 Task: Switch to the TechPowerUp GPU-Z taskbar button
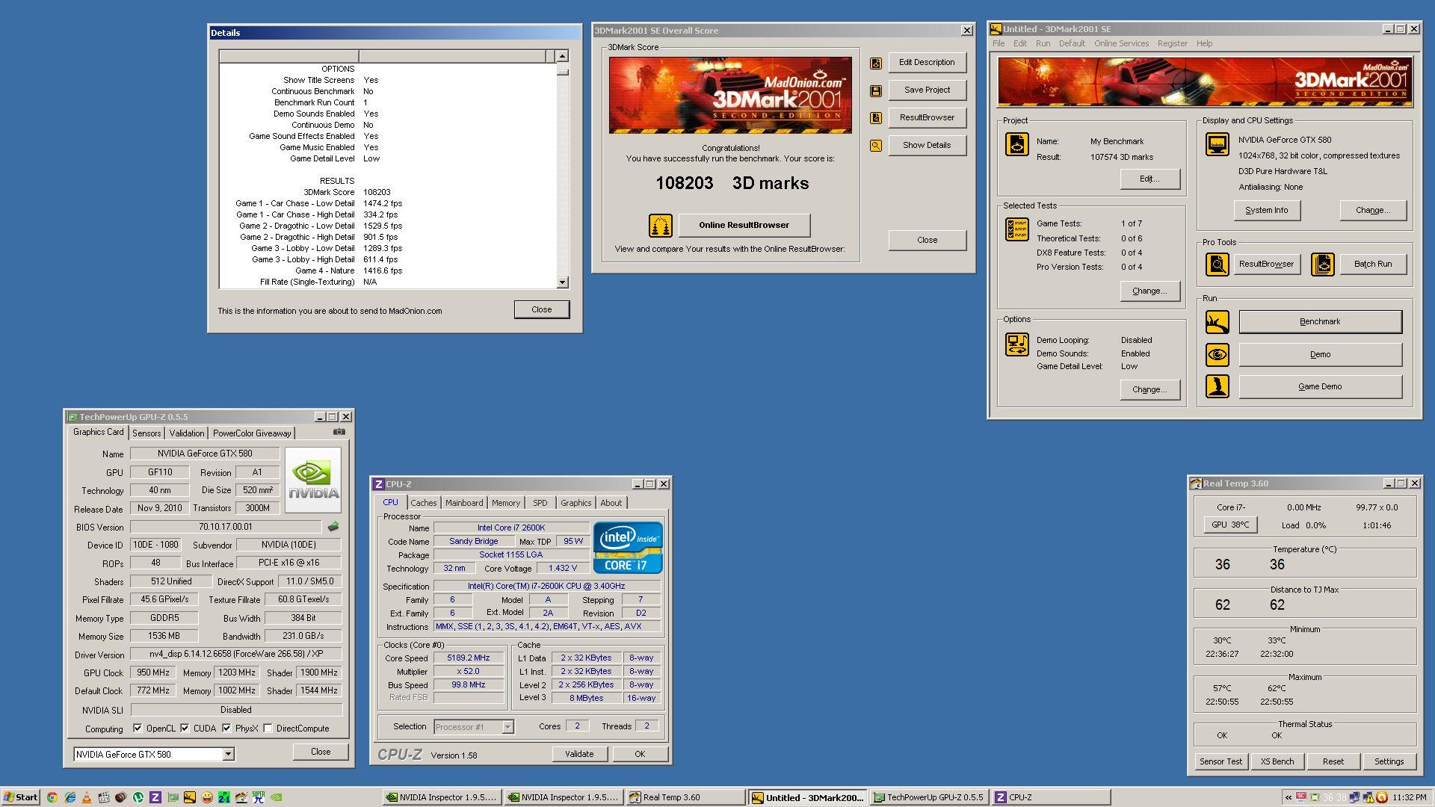pos(929,797)
